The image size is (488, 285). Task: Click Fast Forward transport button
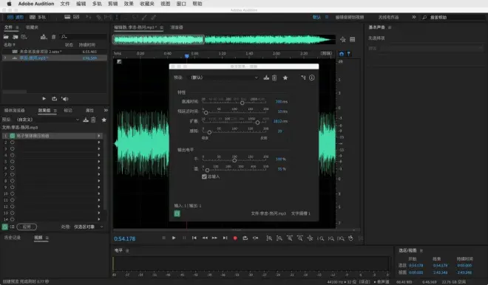click(214, 238)
